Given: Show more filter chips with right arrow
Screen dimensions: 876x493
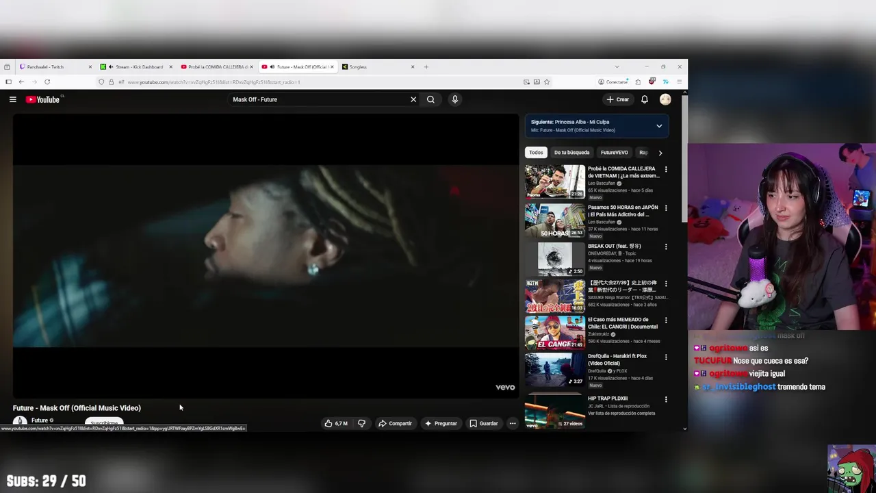Looking at the screenshot, I should 660,153.
